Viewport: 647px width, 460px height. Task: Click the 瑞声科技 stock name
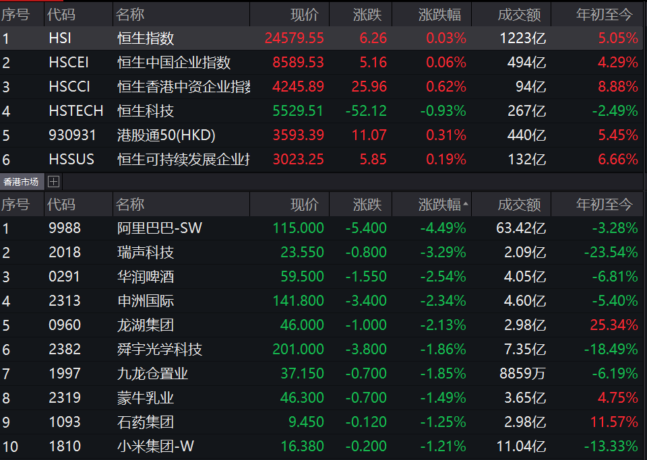[146, 253]
